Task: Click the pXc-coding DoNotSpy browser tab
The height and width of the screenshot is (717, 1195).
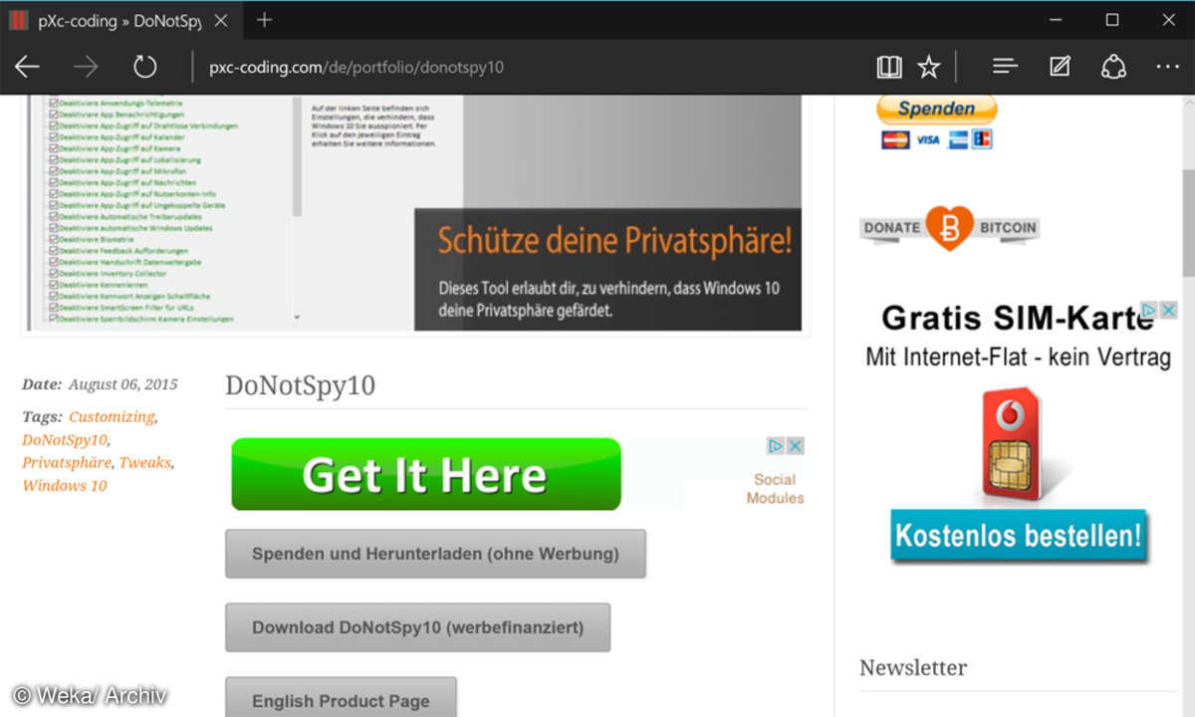Action: tap(119, 20)
